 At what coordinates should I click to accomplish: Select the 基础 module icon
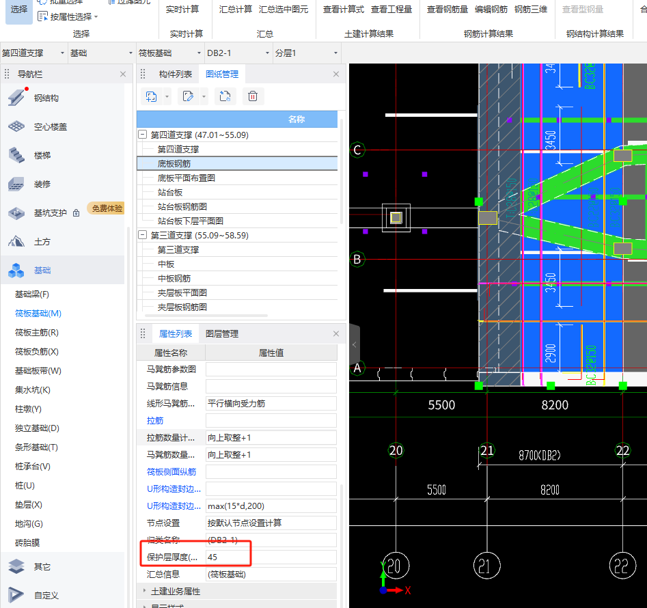point(16,270)
